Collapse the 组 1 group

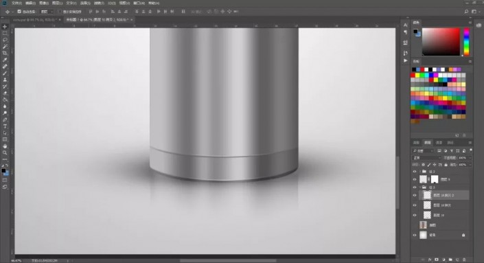click(x=420, y=187)
